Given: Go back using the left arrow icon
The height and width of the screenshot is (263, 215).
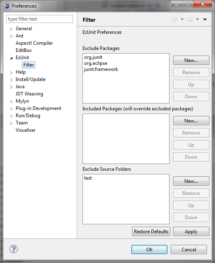Looking at the screenshot, I should (175, 19).
